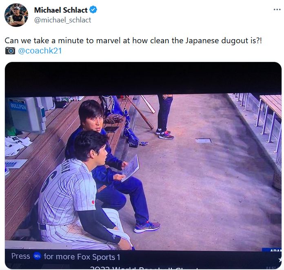This screenshot has width=284, height=270.
Task: Open the @michael_schlact handle
Action: click(63, 20)
